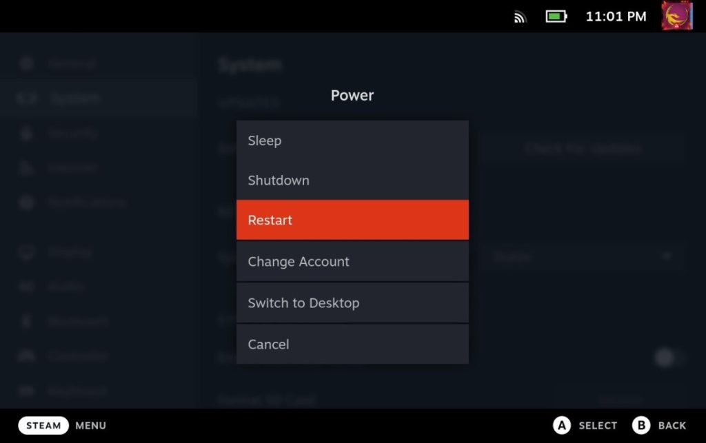Cancel the Power menu
This screenshot has width=706, height=443.
pyautogui.click(x=352, y=344)
